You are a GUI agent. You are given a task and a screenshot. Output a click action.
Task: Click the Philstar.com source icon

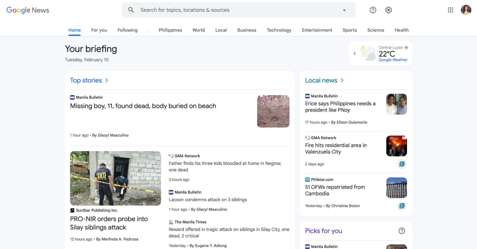tap(307, 180)
